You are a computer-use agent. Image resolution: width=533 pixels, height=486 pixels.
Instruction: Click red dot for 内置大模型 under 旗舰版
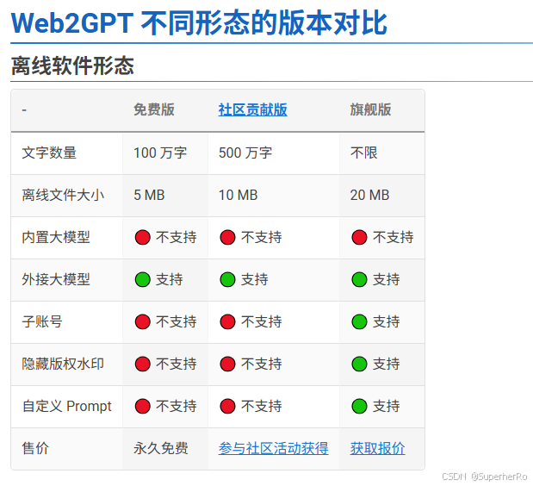tap(359, 237)
